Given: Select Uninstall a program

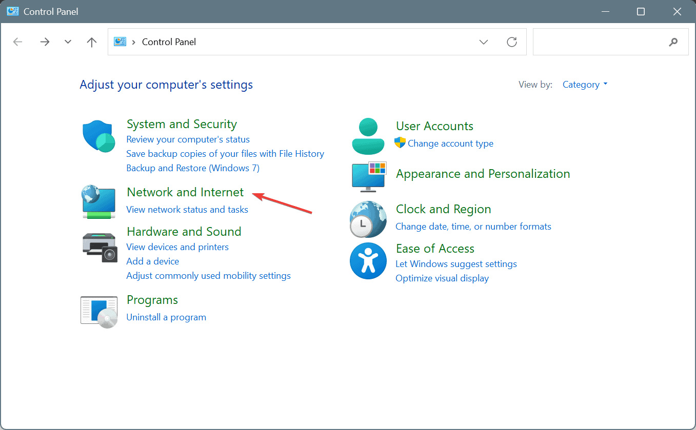Looking at the screenshot, I should tap(166, 317).
